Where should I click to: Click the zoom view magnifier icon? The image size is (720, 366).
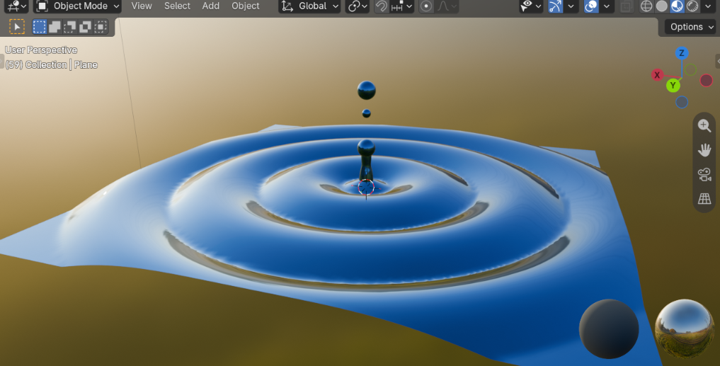(x=704, y=125)
